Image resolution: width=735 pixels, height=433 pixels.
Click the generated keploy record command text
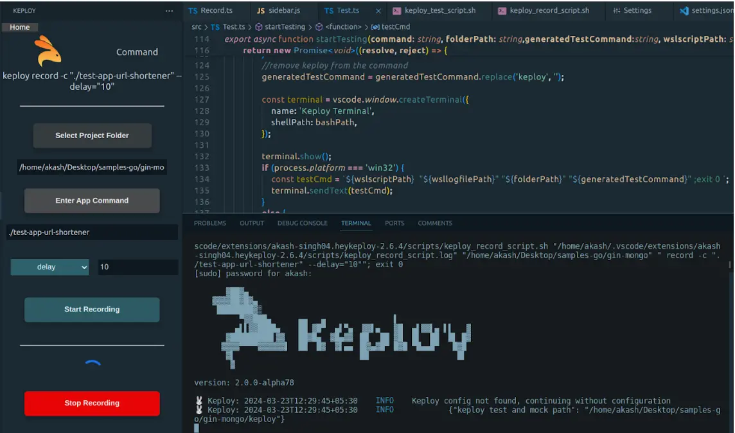pyautogui.click(x=92, y=80)
